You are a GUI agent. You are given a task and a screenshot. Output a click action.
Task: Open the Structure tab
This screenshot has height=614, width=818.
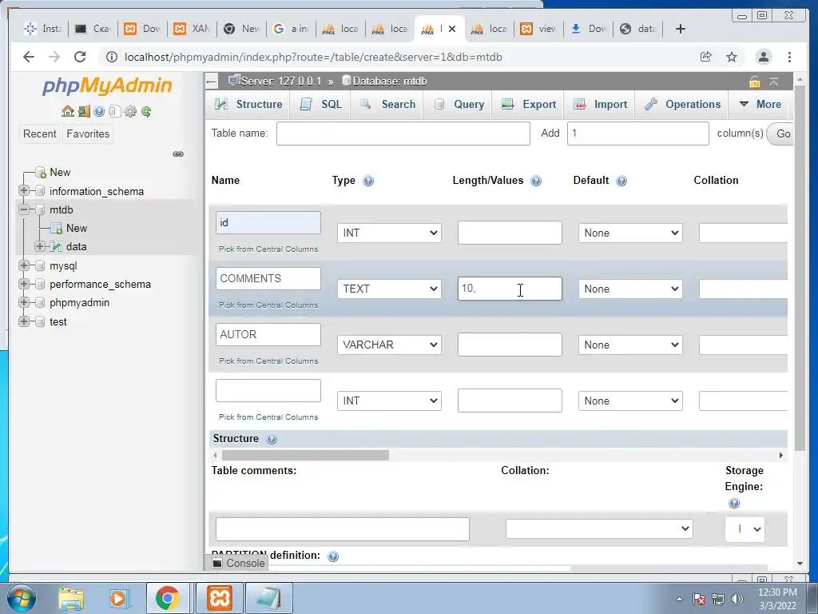point(248,105)
